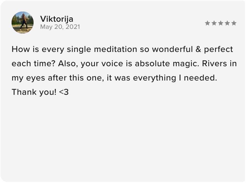
Task: Click Viktorija's profile avatar photo
Action: [23, 23]
